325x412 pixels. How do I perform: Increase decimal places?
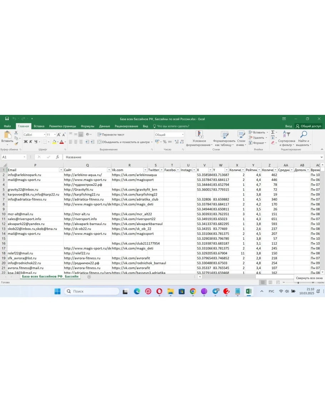[x=176, y=142]
